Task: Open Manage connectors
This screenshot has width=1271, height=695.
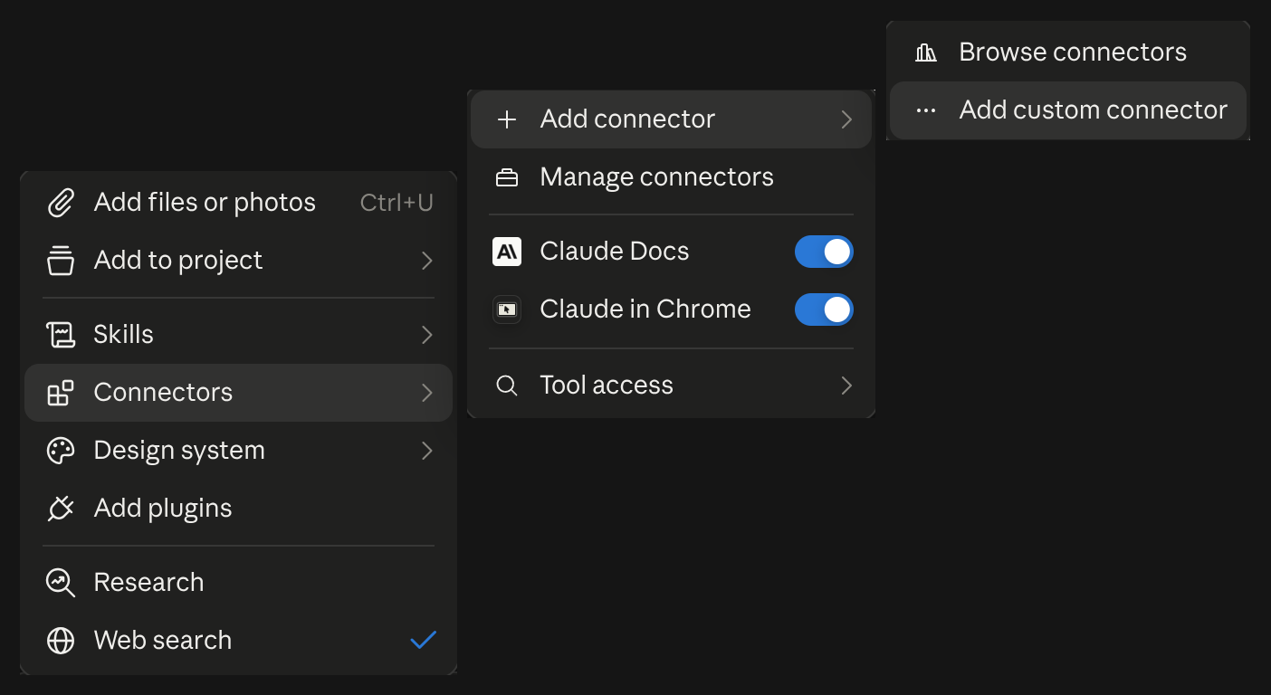Action: (x=671, y=177)
